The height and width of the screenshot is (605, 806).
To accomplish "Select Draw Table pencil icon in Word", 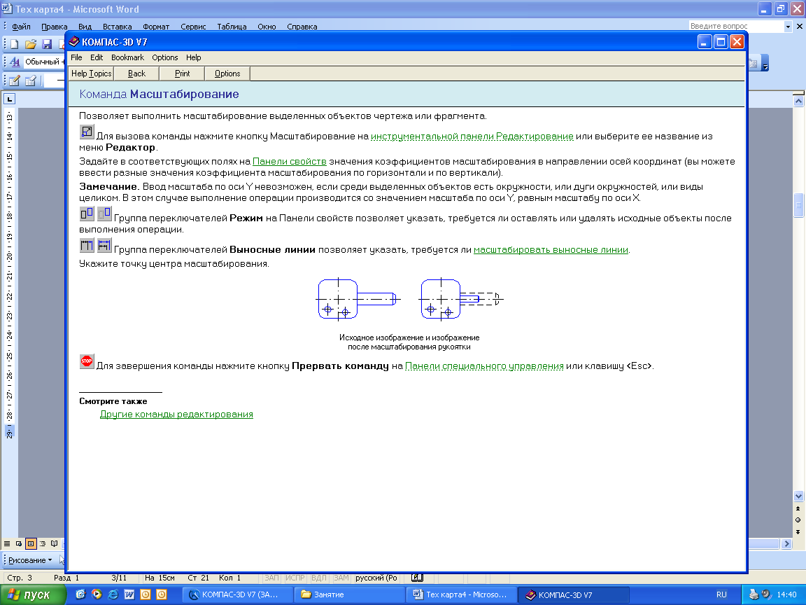I will pyautogui.click(x=15, y=81).
